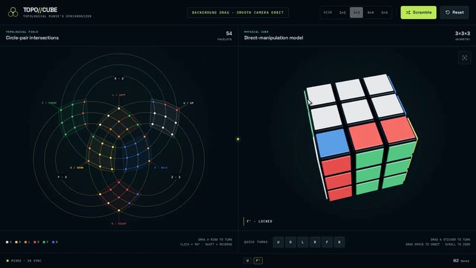The image size is (476, 268).
Task: Click the U / UP face label
Action: coord(188,103)
